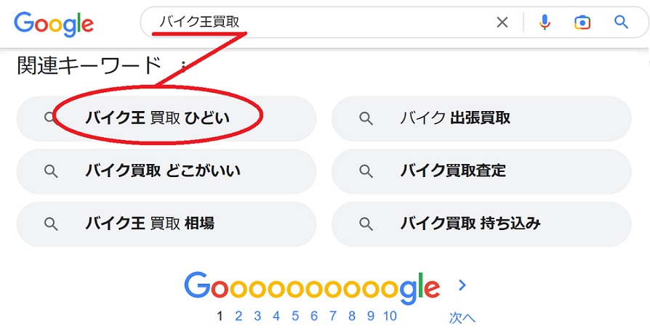Go to results page 5
Image resolution: width=650 pixels, height=336 pixels.
tap(295, 316)
